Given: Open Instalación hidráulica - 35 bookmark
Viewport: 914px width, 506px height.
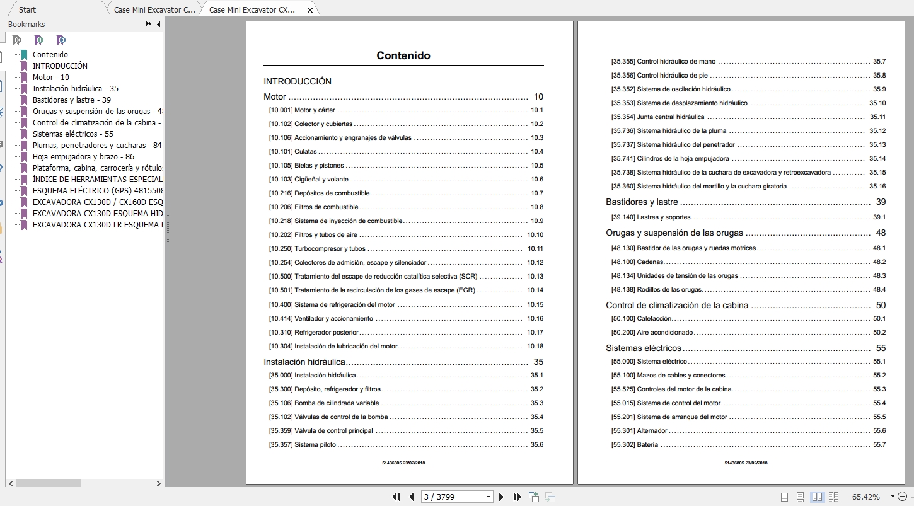Looking at the screenshot, I should pyautogui.click(x=76, y=89).
